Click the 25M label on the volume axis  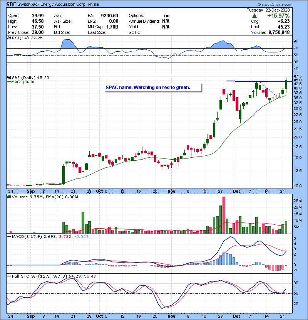[x=297, y=201]
